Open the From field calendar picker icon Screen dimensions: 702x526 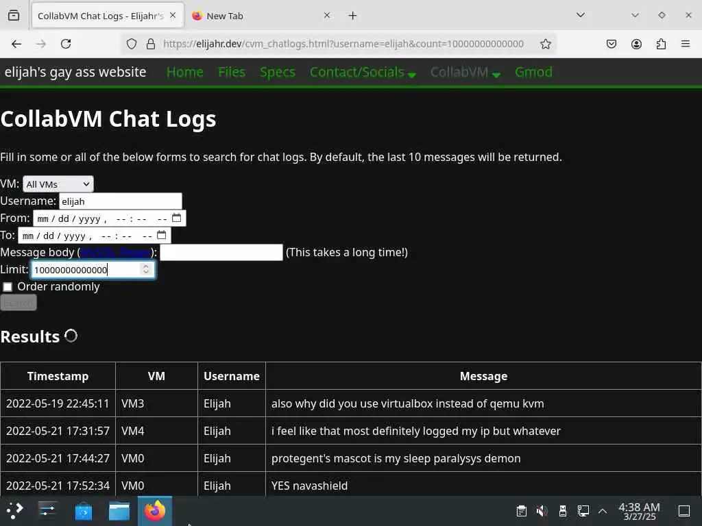(x=176, y=218)
